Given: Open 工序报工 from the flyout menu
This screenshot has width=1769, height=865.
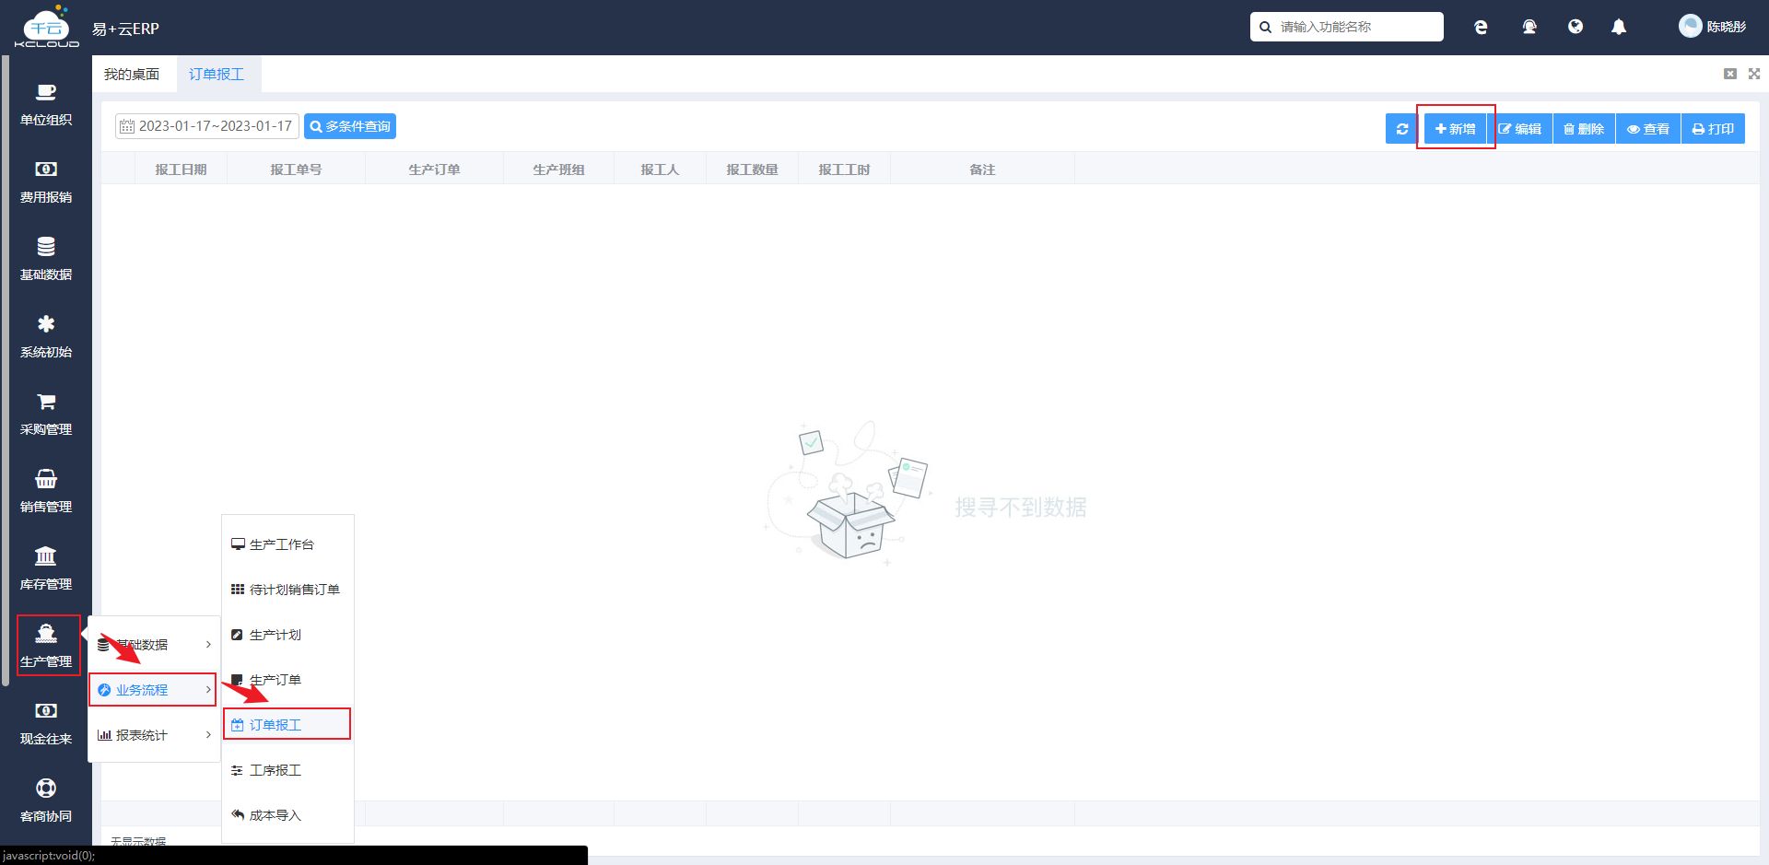Looking at the screenshot, I should click(287, 770).
